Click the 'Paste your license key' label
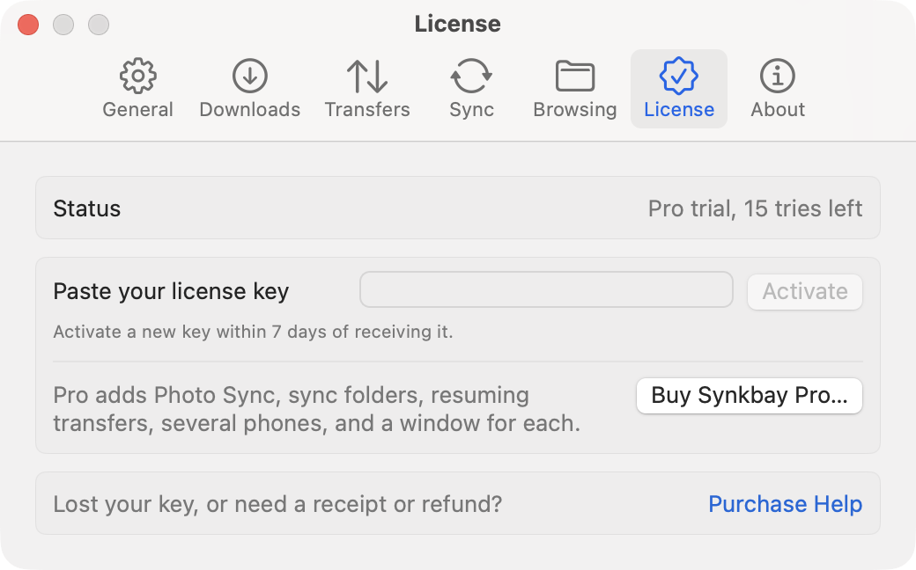The height and width of the screenshot is (570, 916). click(171, 291)
